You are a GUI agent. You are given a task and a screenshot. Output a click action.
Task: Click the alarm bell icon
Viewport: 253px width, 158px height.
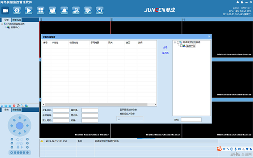[64, 11]
